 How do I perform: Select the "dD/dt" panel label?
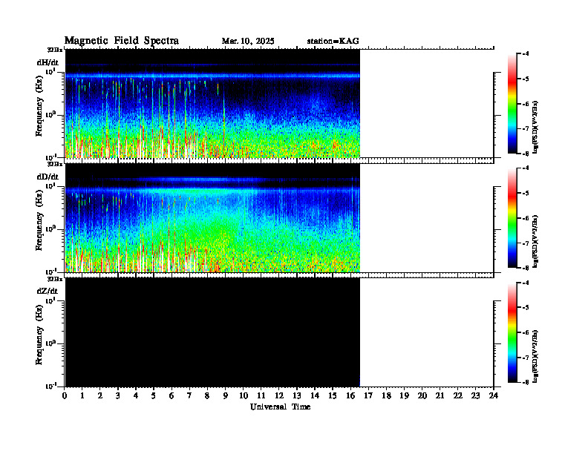48,177
